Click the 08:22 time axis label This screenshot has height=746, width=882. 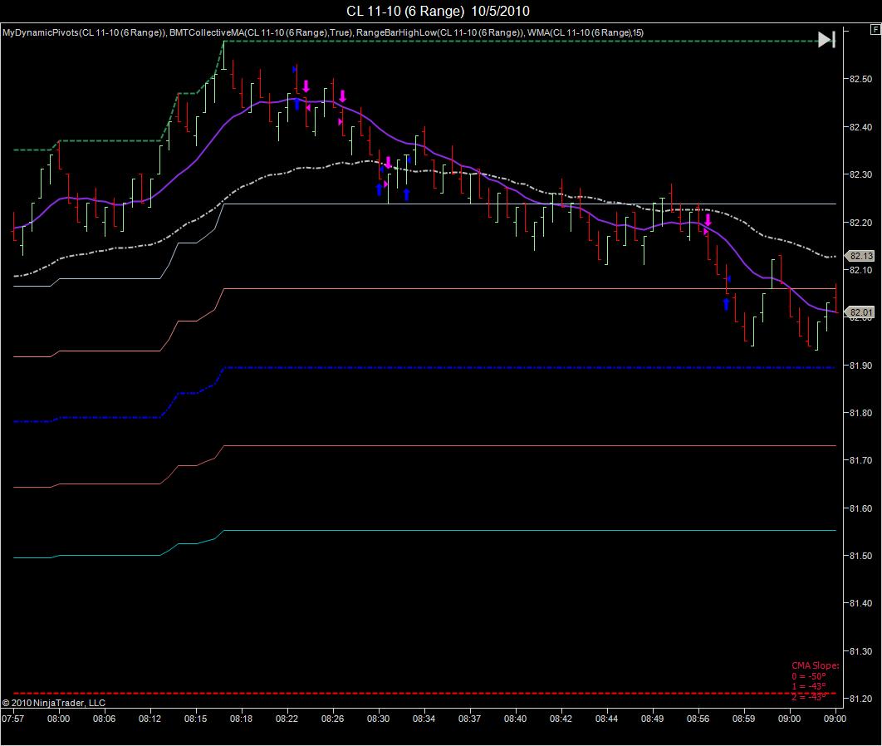click(x=287, y=719)
